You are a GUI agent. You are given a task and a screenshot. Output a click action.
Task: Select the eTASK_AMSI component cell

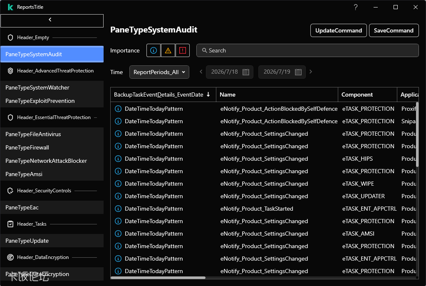[x=358, y=234]
